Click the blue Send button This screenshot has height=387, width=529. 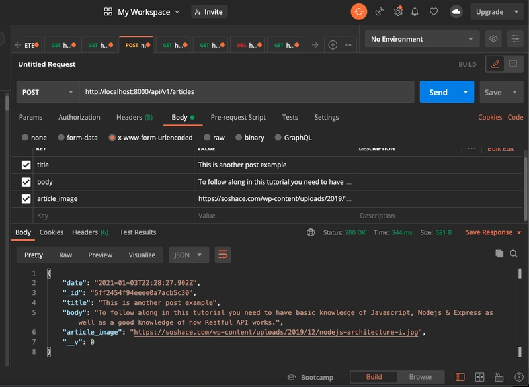coord(438,92)
